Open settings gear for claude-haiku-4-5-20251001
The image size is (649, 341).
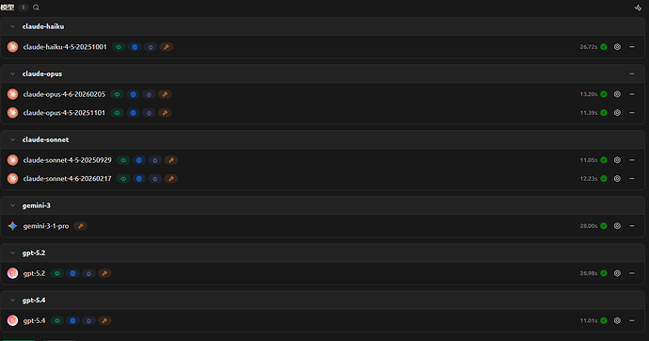617,47
